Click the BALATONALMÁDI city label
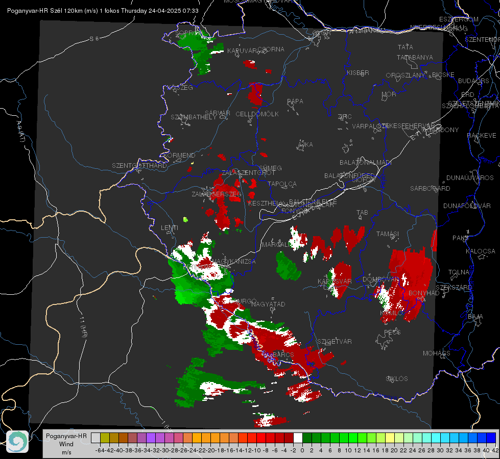The image size is (500, 459). pos(366,163)
